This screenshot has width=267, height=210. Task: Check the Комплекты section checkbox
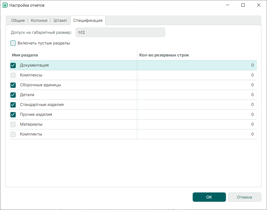click(13, 134)
